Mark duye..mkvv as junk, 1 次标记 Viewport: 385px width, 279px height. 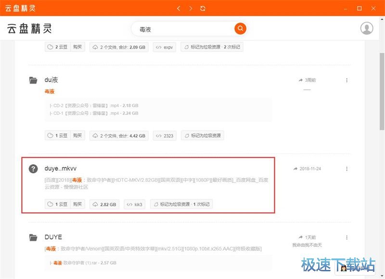coord(181,204)
